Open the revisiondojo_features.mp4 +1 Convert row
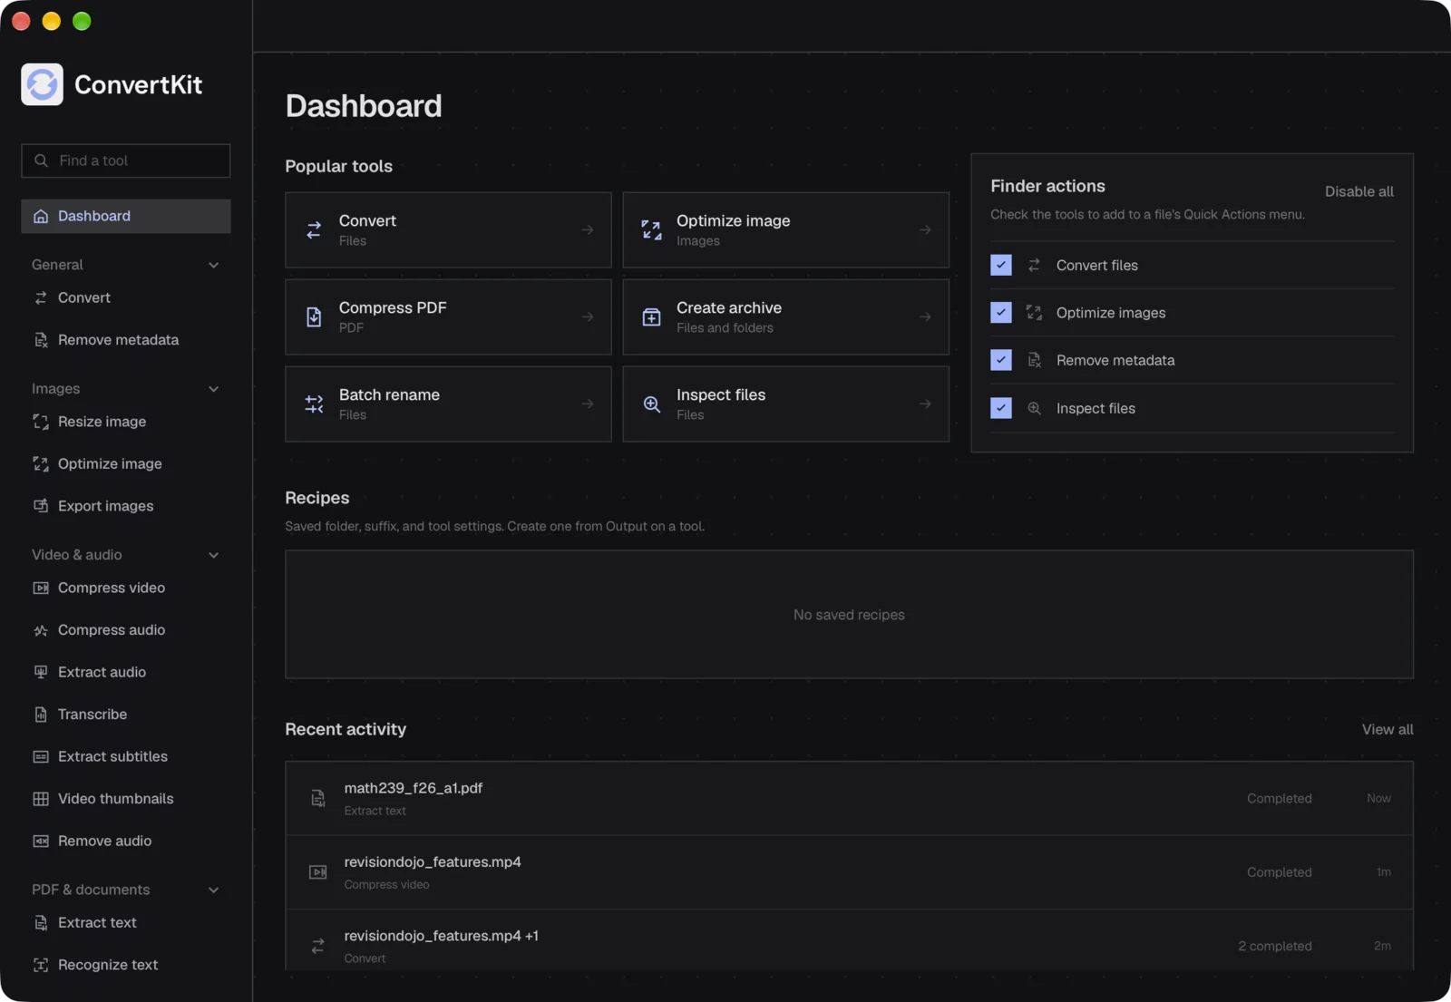Image resolution: width=1451 pixels, height=1002 pixels. pyautogui.click(x=849, y=941)
